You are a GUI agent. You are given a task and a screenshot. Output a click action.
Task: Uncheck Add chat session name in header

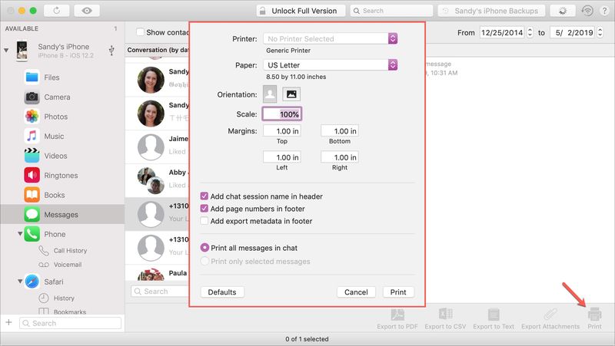(x=204, y=196)
